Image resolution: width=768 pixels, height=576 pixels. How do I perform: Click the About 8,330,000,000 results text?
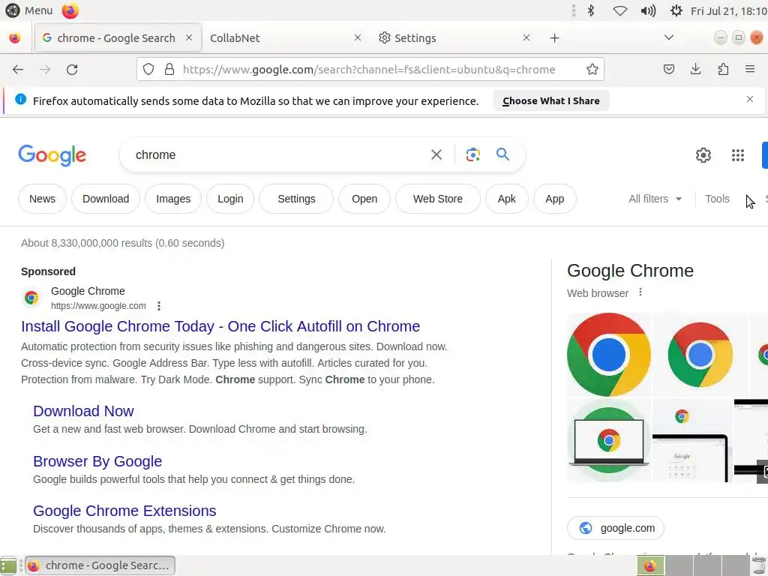[122, 243]
